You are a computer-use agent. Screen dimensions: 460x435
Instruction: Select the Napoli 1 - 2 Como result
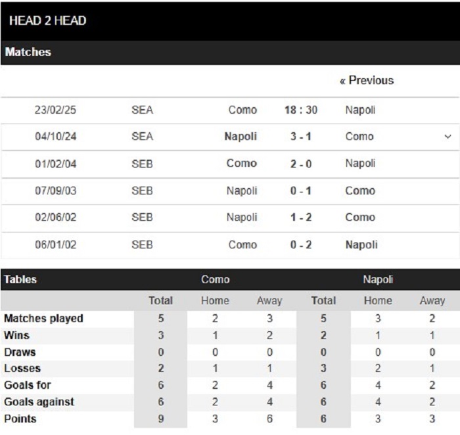pyautogui.click(x=301, y=217)
